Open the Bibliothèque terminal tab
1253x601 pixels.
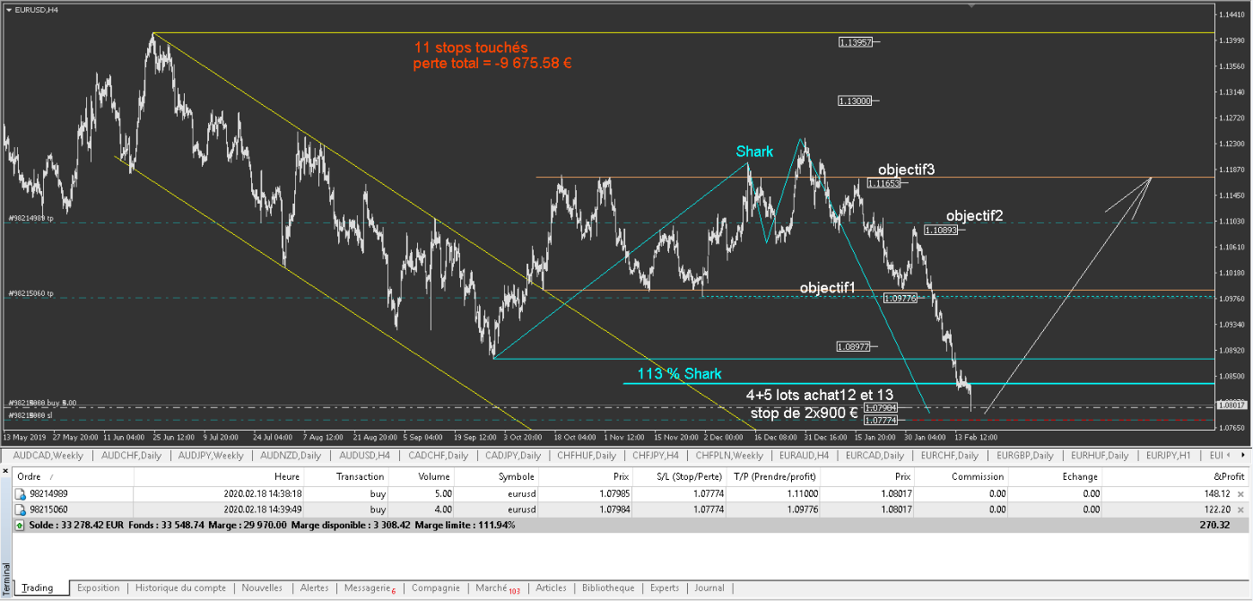(x=608, y=588)
